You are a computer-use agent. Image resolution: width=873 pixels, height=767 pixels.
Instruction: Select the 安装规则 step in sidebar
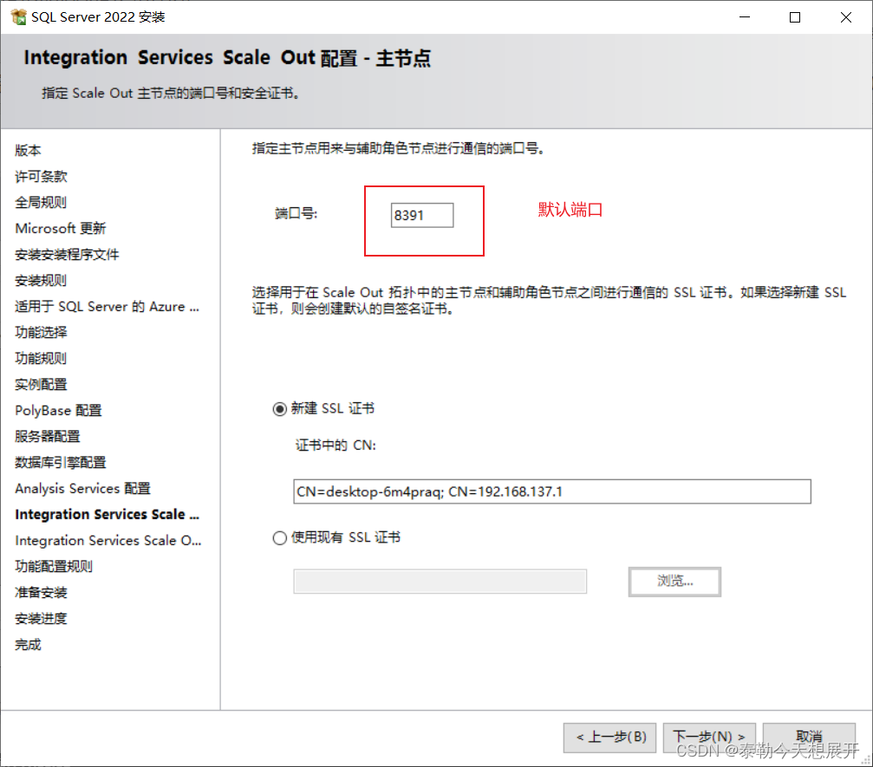[x=41, y=281]
